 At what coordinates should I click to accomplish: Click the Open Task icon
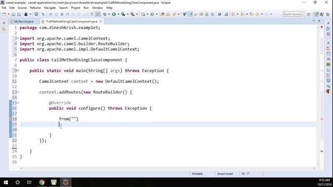(x=168, y=14)
